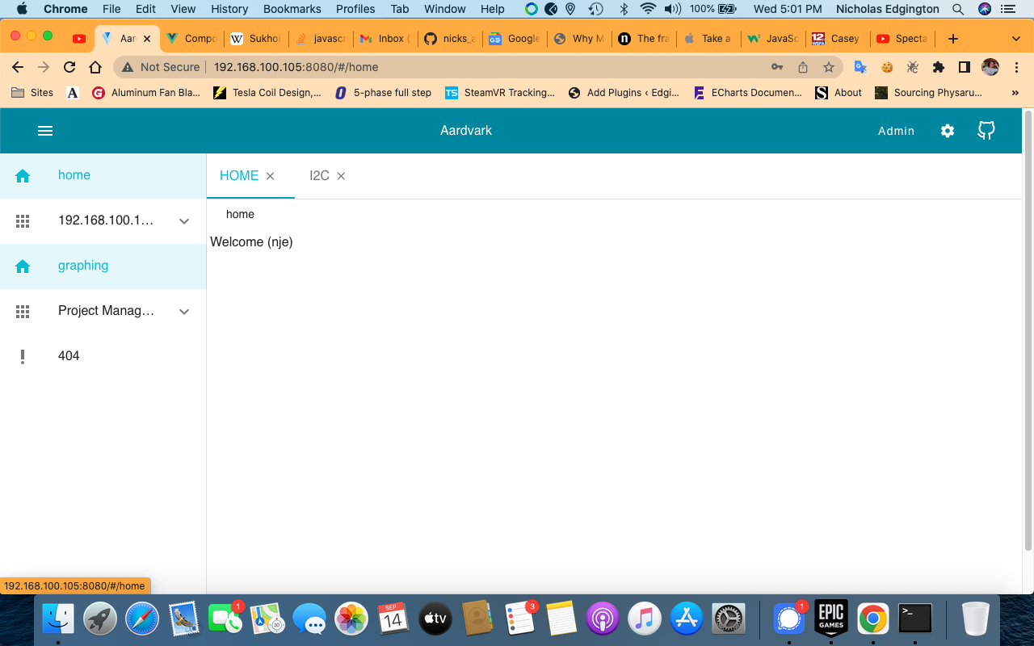Bookmark this page with the star icon
Image resolution: width=1034 pixels, height=646 pixels.
coord(829,67)
